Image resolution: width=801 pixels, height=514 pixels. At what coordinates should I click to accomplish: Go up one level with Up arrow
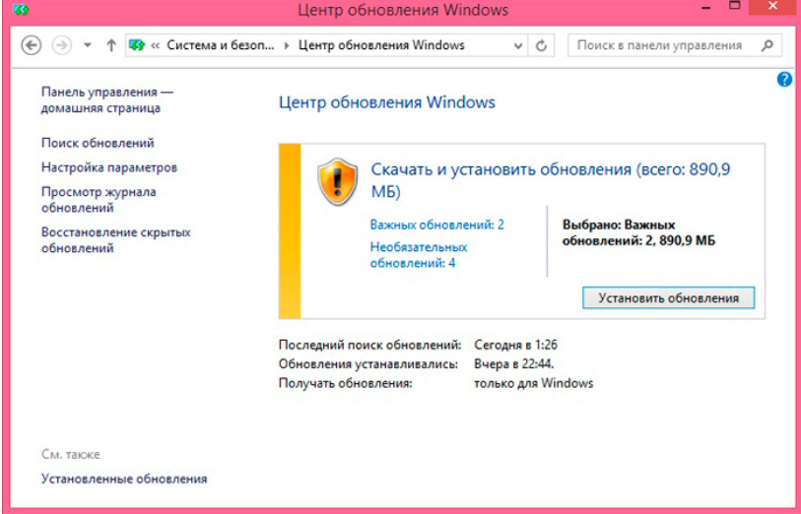click(111, 45)
